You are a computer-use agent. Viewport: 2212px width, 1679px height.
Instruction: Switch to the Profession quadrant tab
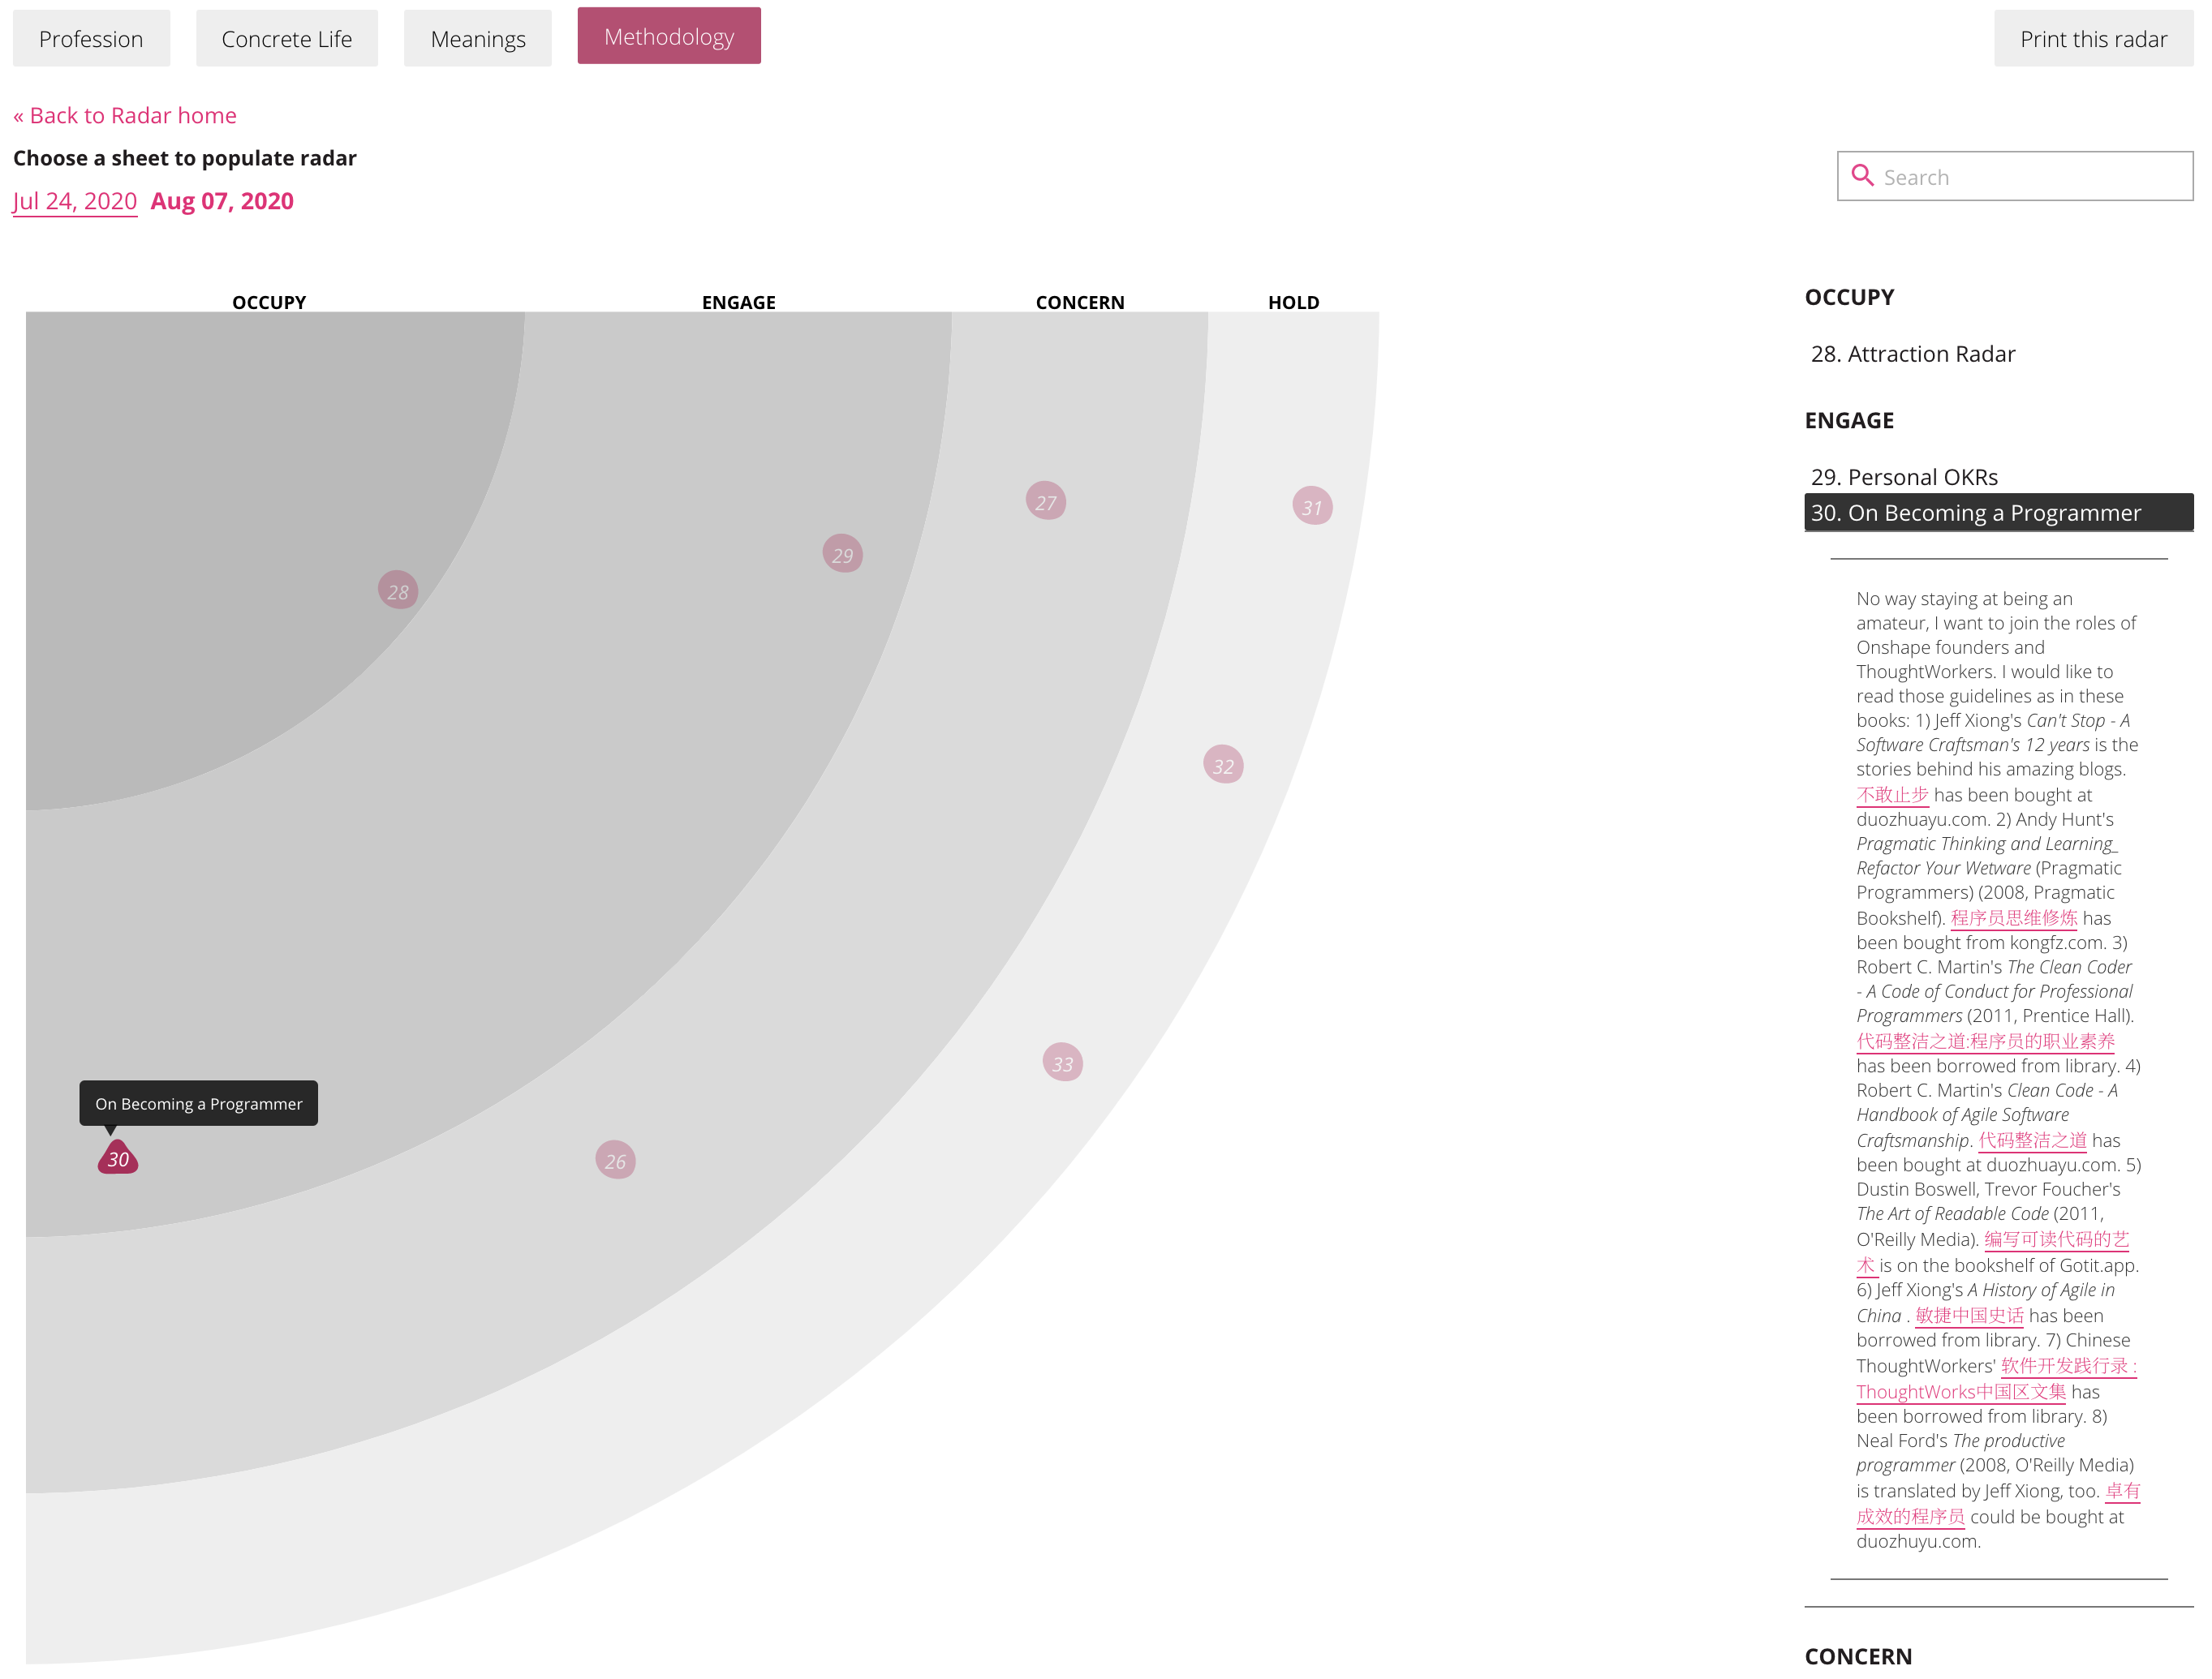pos(91,39)
